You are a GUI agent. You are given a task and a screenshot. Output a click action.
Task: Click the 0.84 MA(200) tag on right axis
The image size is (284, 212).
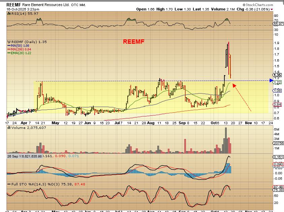(x=277, y=105)
